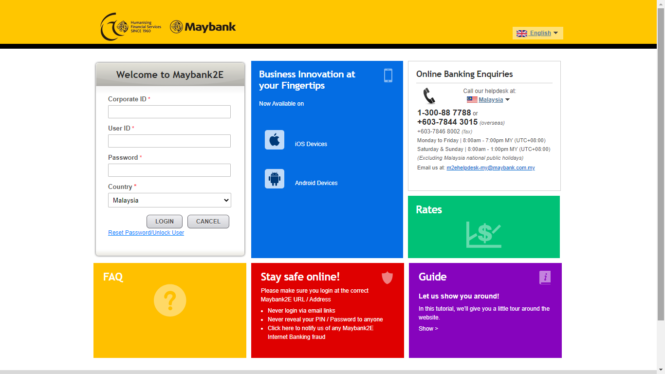Screen dimensions: 665x374
Task: Open the Android Devices link
Action: [316, 183]
